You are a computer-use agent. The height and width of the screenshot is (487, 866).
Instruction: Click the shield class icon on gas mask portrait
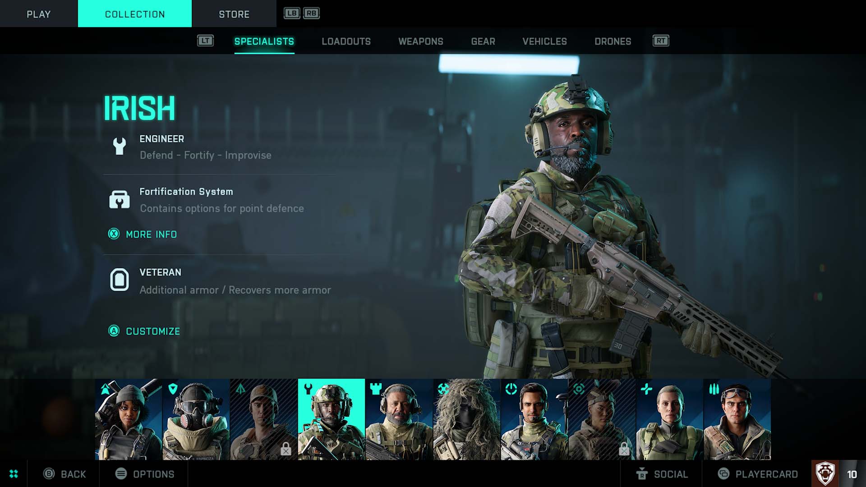(173, 389)
